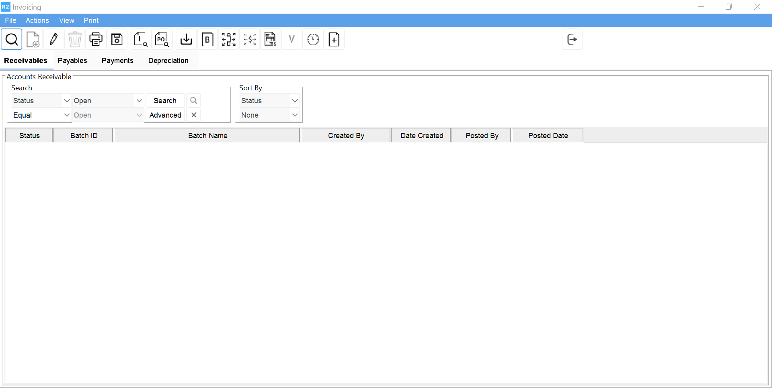Image resolution: width=772 pixels, height=389 pixels.
Task: Clear search with the X button
Action: (194, 115)
